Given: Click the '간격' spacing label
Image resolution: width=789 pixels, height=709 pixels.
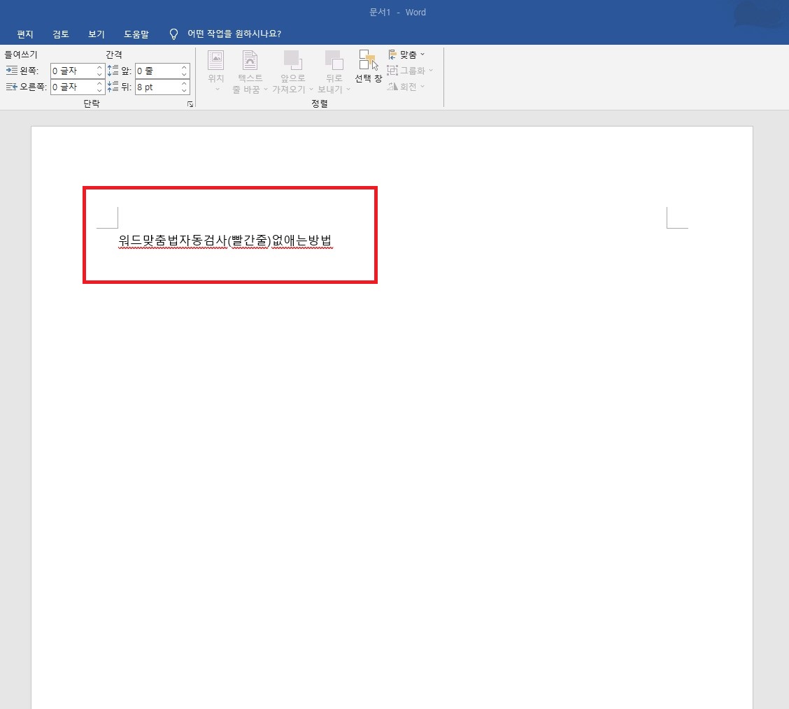Looking at the screenshot, I should pos(114,55).
